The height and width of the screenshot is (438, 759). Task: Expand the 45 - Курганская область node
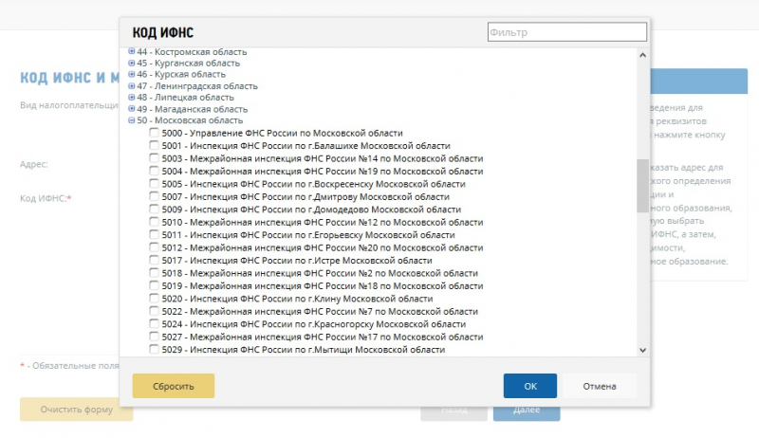131,63
